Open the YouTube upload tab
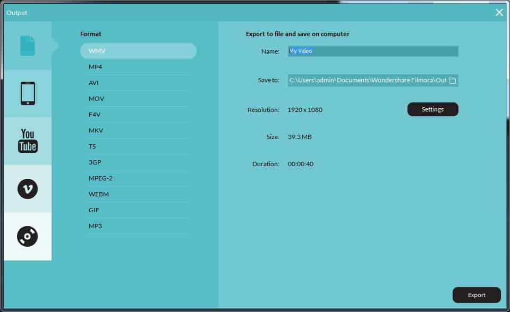The image size is (510, 312). coord(28,141)
